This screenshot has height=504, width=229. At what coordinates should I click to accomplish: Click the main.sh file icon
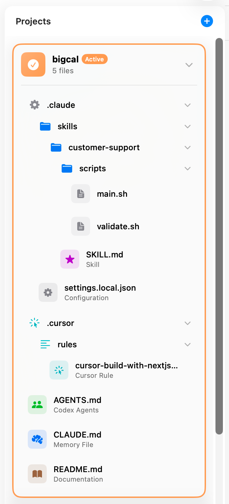click(x=81, y=193)
